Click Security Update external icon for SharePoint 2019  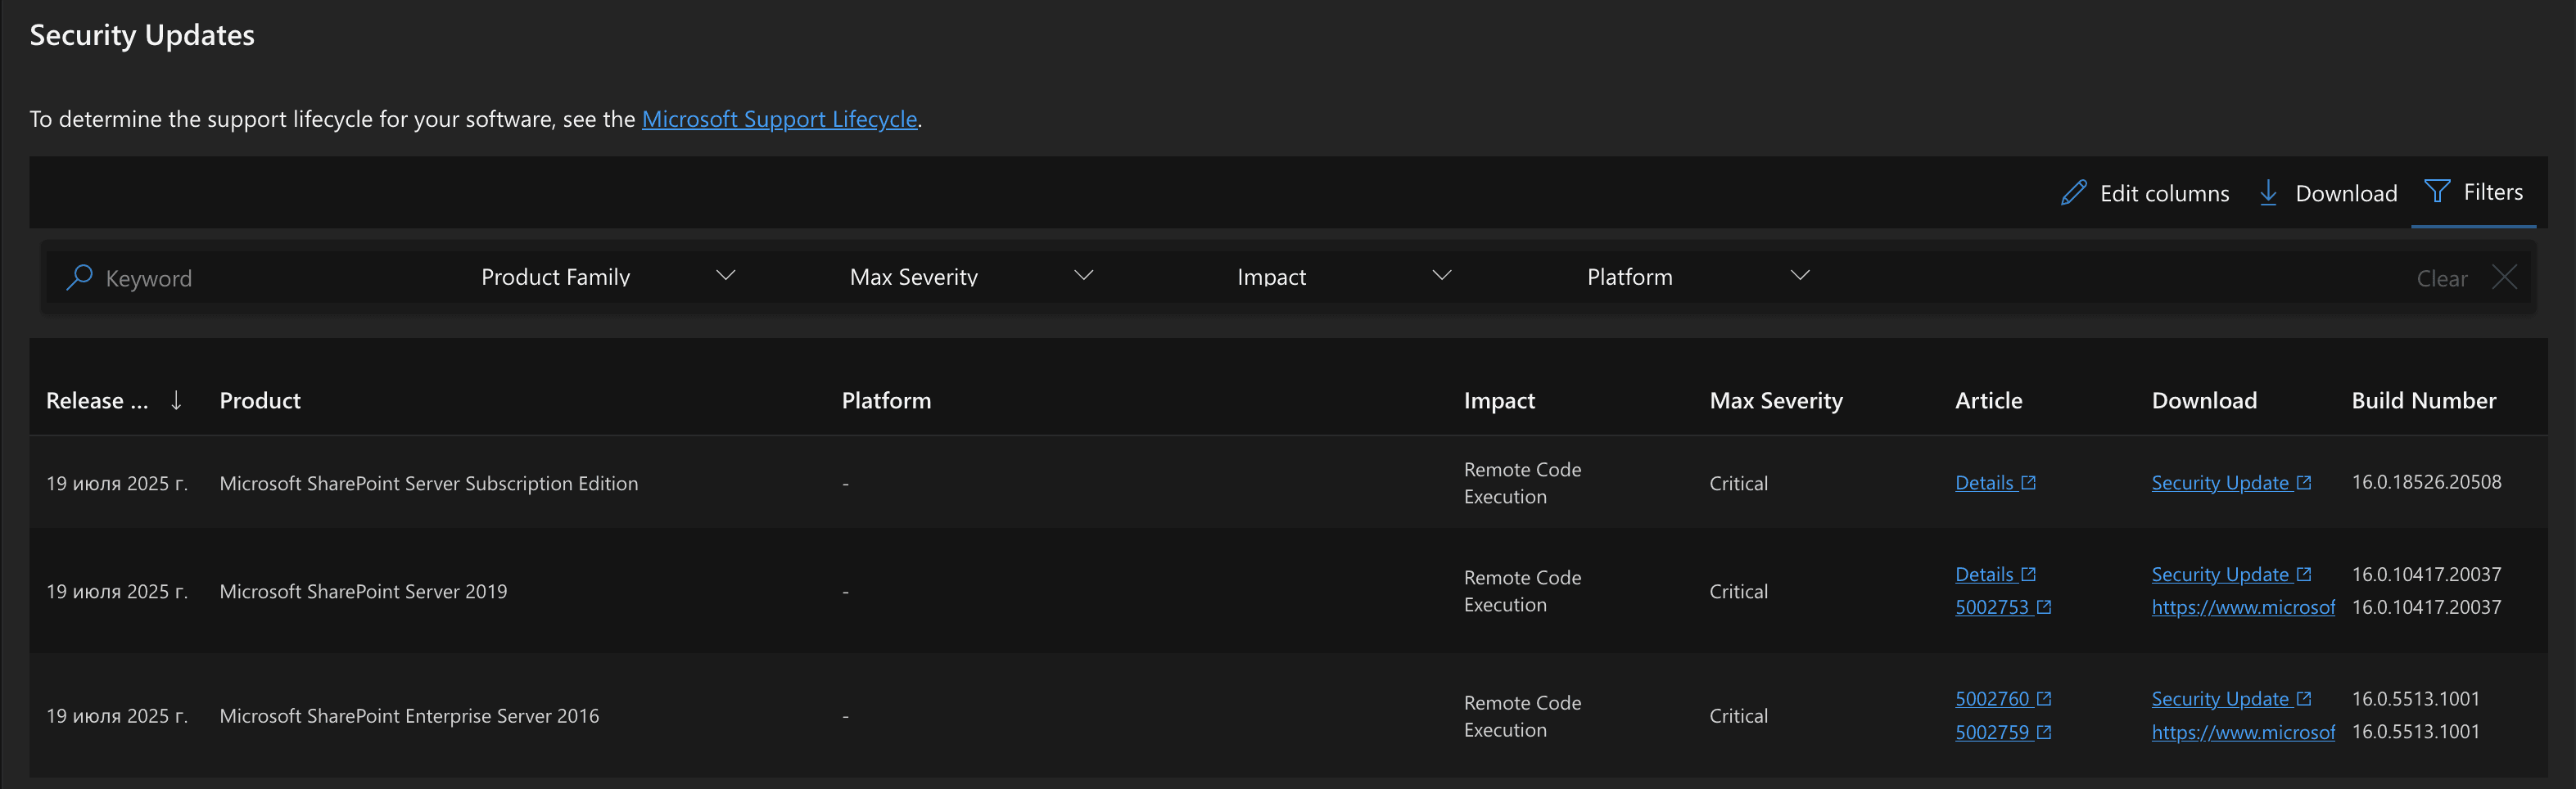[2304, 574]
